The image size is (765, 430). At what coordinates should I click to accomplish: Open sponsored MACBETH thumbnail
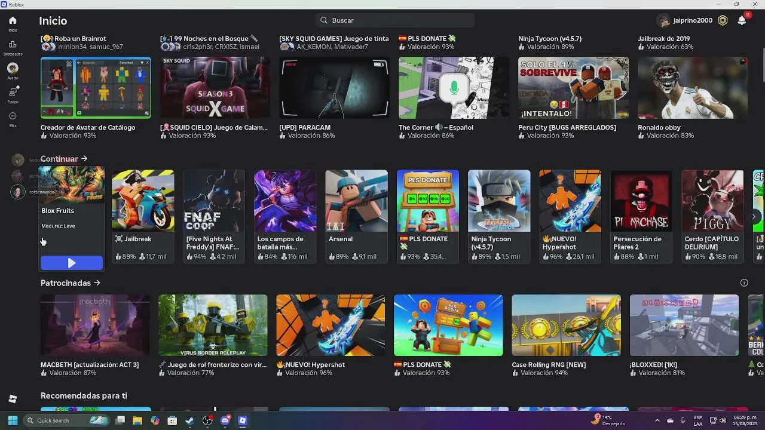tap(95, 325)
